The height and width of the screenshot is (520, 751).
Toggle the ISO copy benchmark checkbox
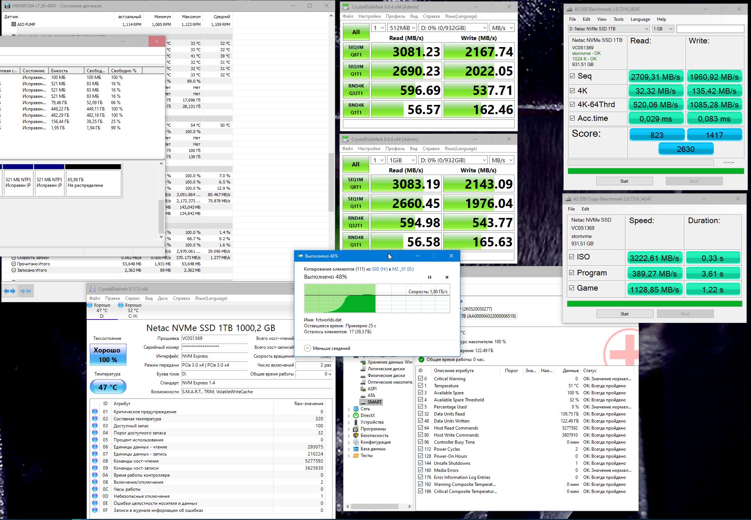tap(572, 256)
